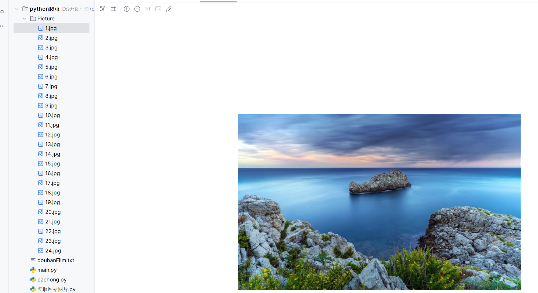Open the main.py Python file

(47, 270)
